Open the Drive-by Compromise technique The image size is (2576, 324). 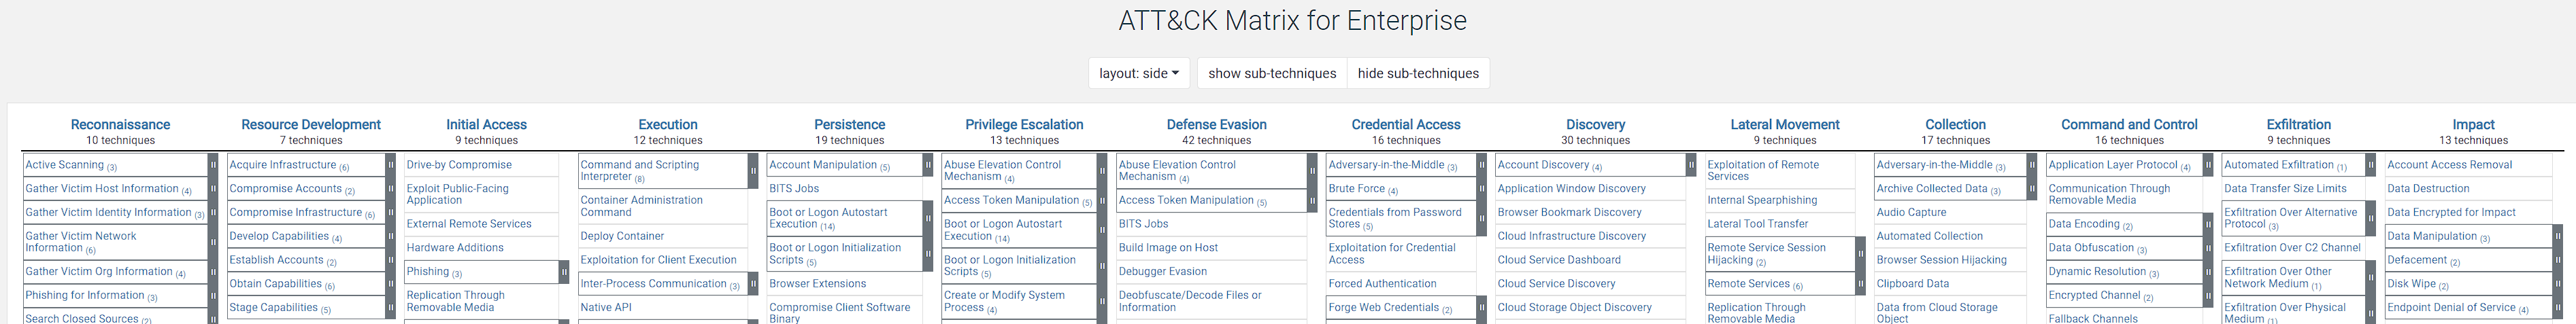459,165
